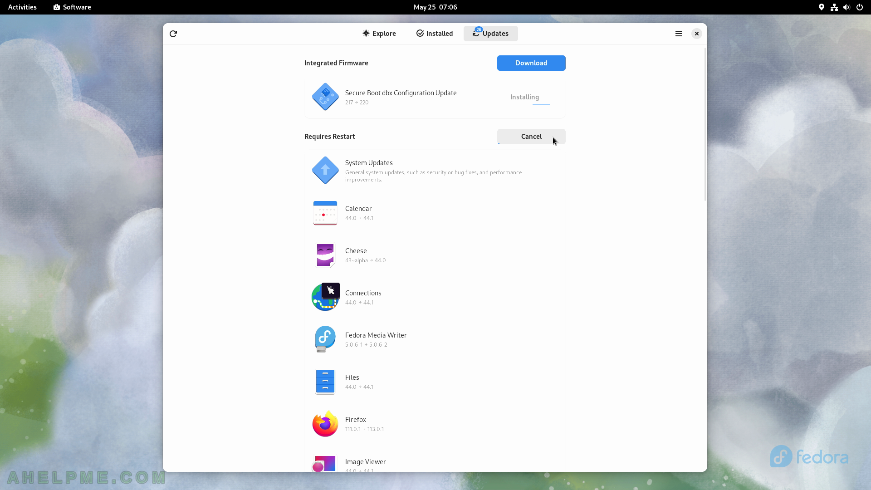
Task: Click the Fedora Media Writer icon
Action: [325, 339]
